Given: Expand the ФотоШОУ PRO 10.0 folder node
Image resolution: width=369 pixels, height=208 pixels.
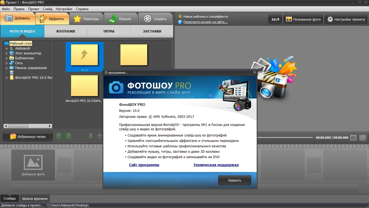Looking at the screenshot, I should [x=7, y=78].
